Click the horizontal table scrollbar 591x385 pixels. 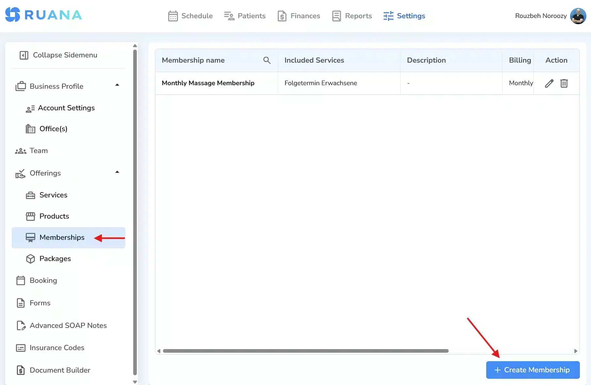(305, 351)
